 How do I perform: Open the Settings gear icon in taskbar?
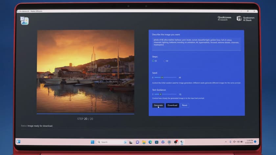(x=169, y=142)
